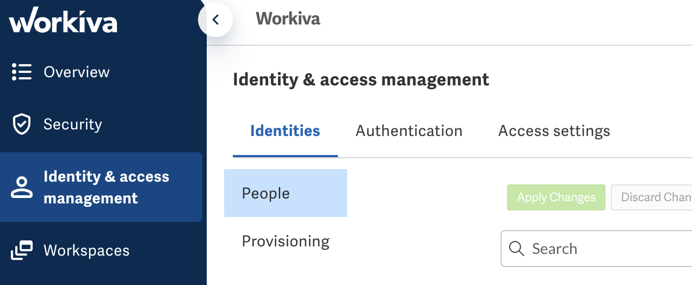Select Identity & access management in sidebar
The image size is (692, 285).
point(101,187)
